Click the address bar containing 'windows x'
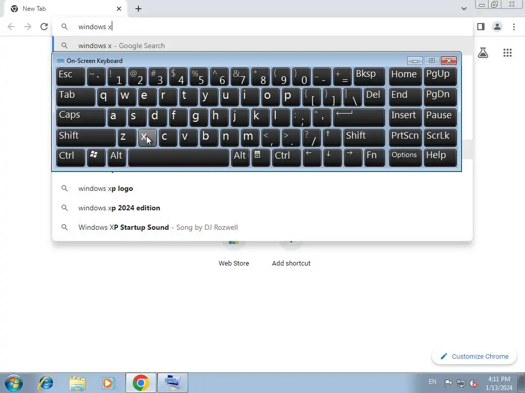The height and width of the screenshot is (393, 525). point(262,27)
